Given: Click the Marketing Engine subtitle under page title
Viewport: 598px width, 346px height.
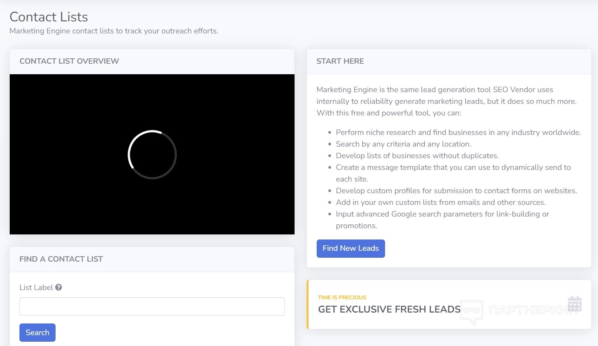Looking at the screenshot, I should (x=114, y=31).
